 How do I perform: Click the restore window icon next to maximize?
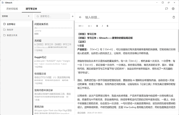point(169,3)
